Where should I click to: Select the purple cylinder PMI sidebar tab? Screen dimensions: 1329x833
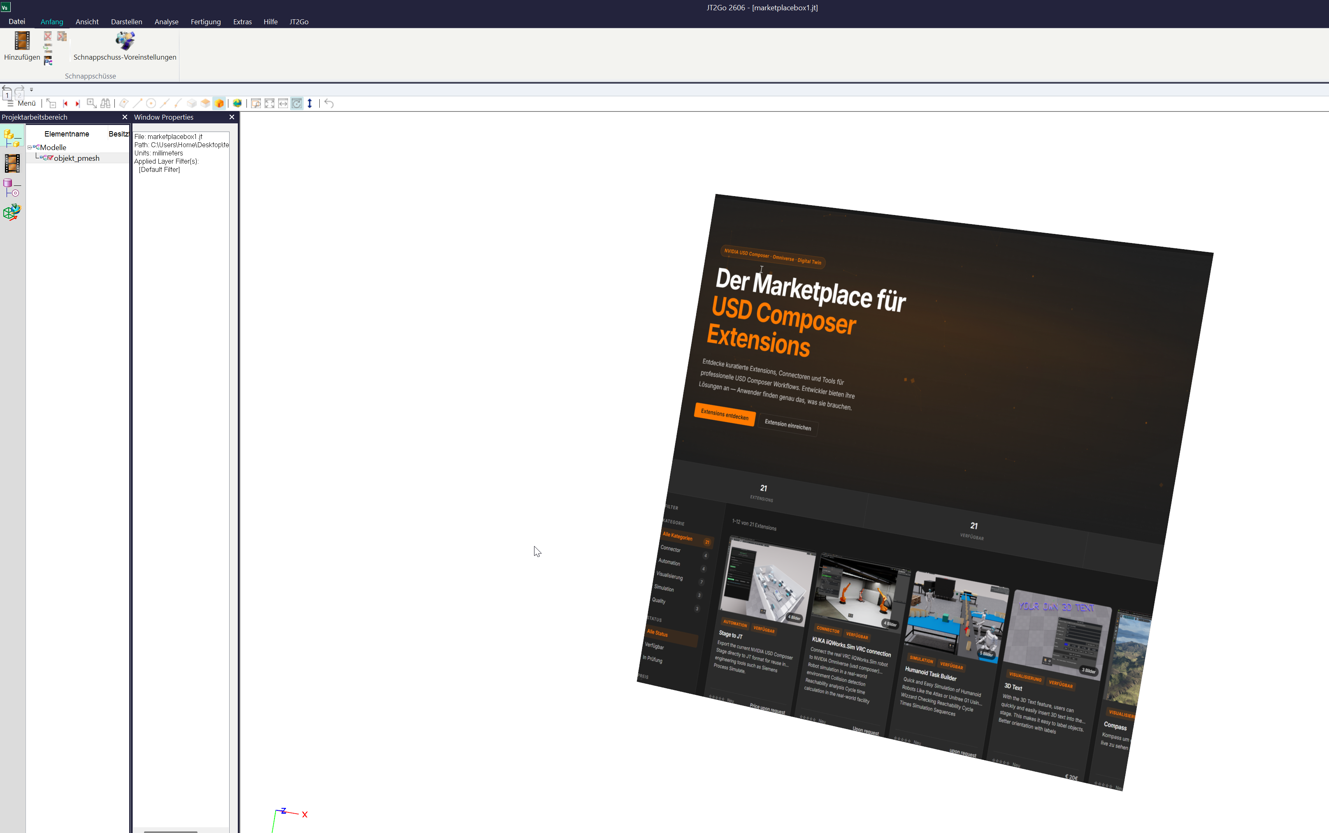[x=12, y=188]
